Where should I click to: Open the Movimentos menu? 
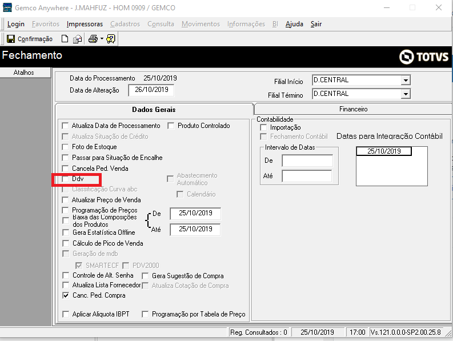(201, 24)
